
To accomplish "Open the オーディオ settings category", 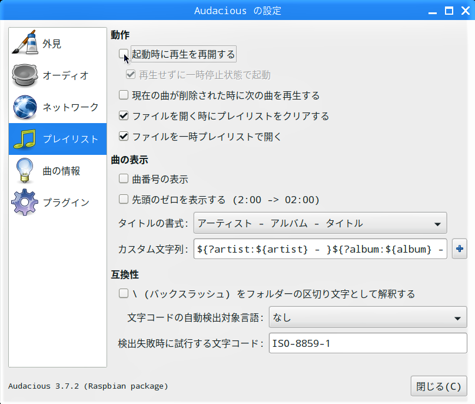I will pyautogui.click(x=58, y=75).
